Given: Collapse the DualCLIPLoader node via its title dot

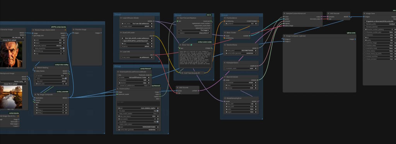Looking at the screenshot, I should [x=121, y=32].
